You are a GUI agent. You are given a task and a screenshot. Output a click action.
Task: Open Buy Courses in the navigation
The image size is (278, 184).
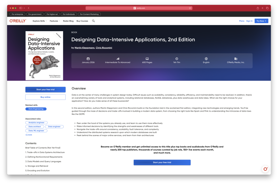tap(82, 21)
